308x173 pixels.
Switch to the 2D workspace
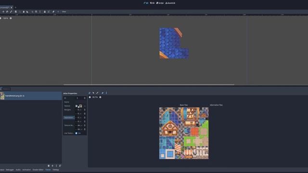(x=146, y=3)
